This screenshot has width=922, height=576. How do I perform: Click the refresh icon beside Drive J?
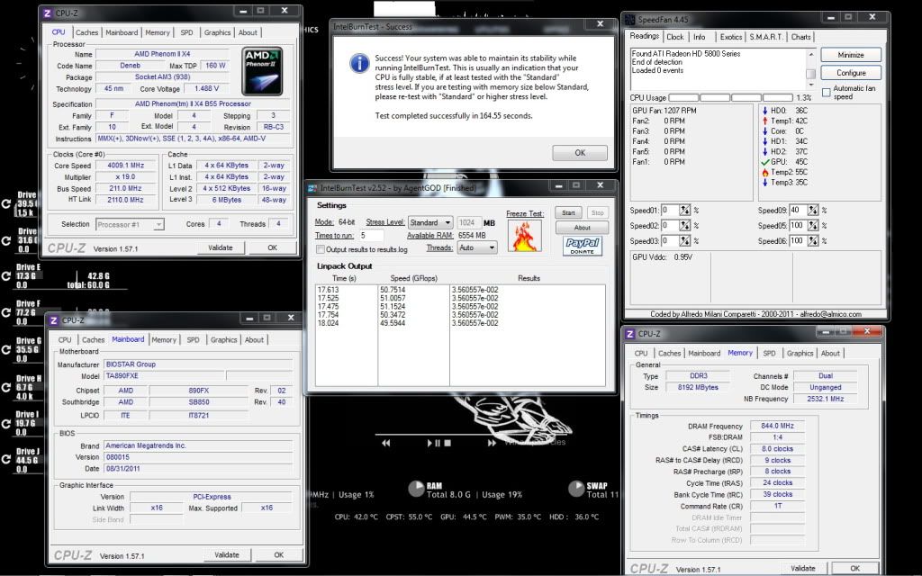[6, 460]
